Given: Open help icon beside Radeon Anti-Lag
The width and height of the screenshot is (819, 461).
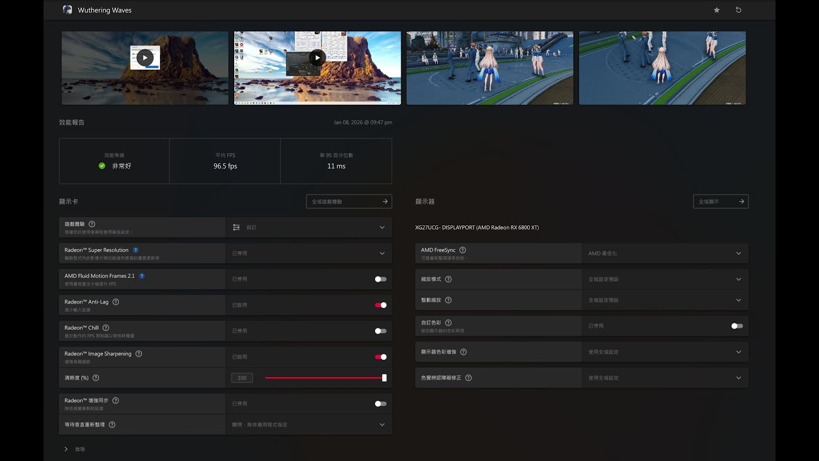Looking at the screenshot, I should coord(116,302).
